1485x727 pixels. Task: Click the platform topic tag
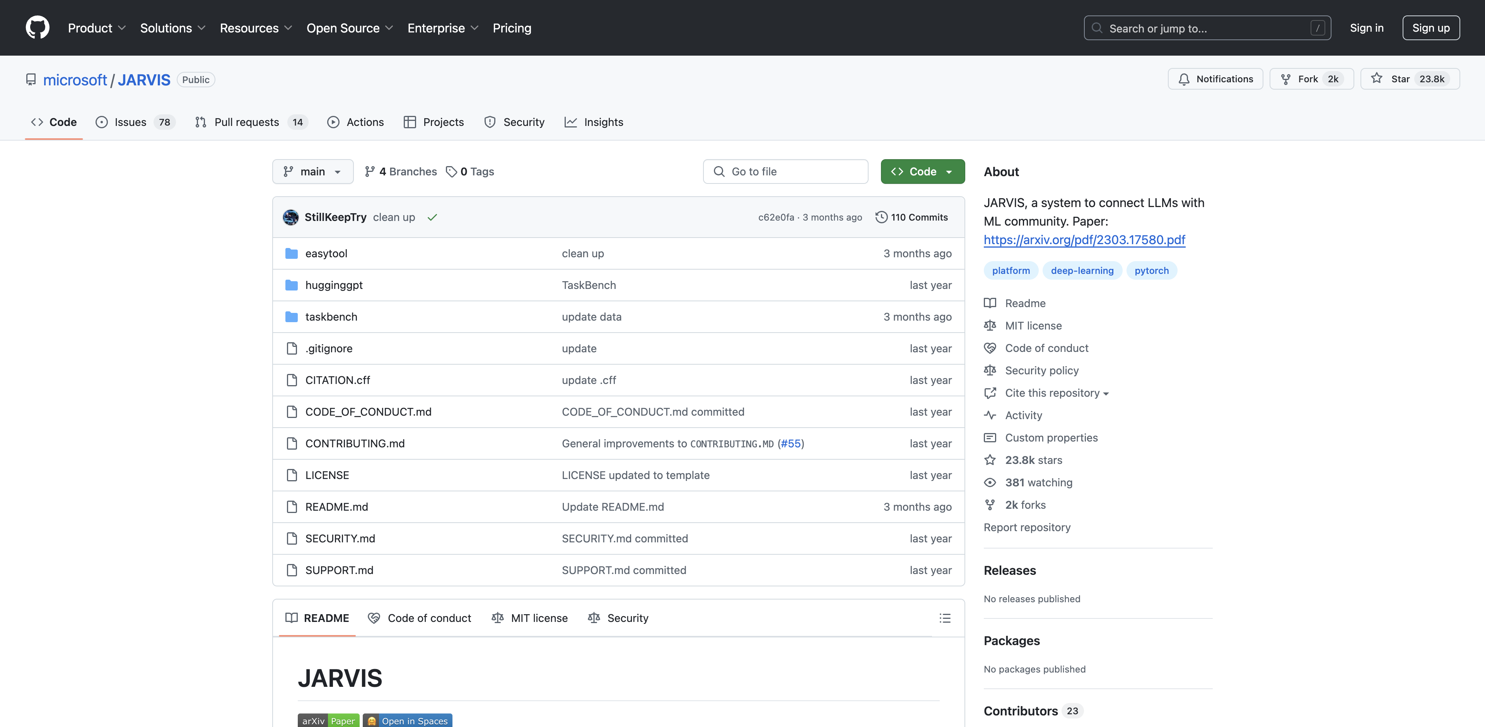1010,270
